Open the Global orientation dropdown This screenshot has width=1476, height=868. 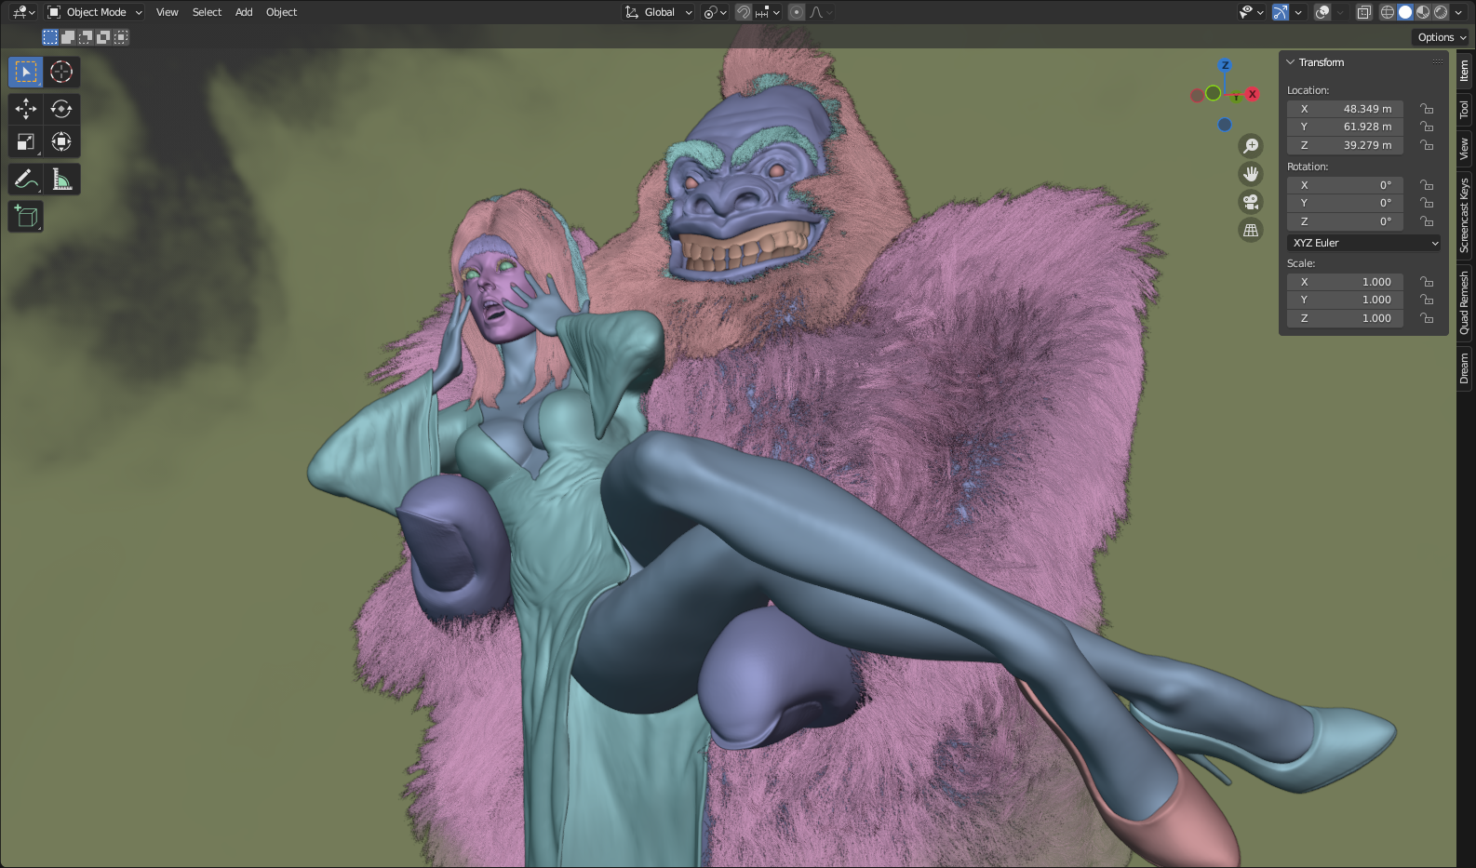click(659, 12)
